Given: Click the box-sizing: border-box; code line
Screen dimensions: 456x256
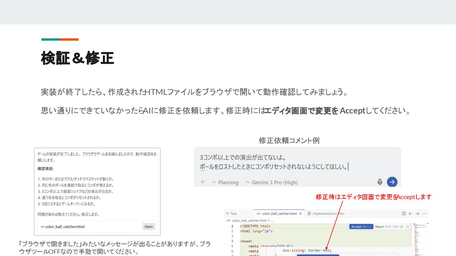Looking at the screenshot, I should pos(307,250).
